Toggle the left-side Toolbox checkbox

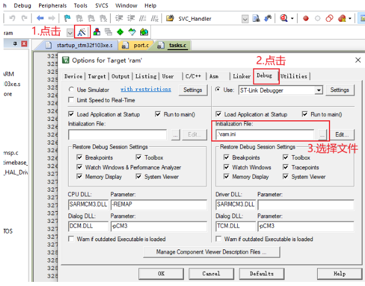tap(139, 157)
